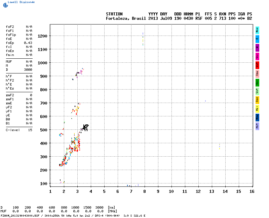The width and height of the screenshot is (269, 218).
Task: Click the MUF row label in bottom table
Action: [3, 211]
